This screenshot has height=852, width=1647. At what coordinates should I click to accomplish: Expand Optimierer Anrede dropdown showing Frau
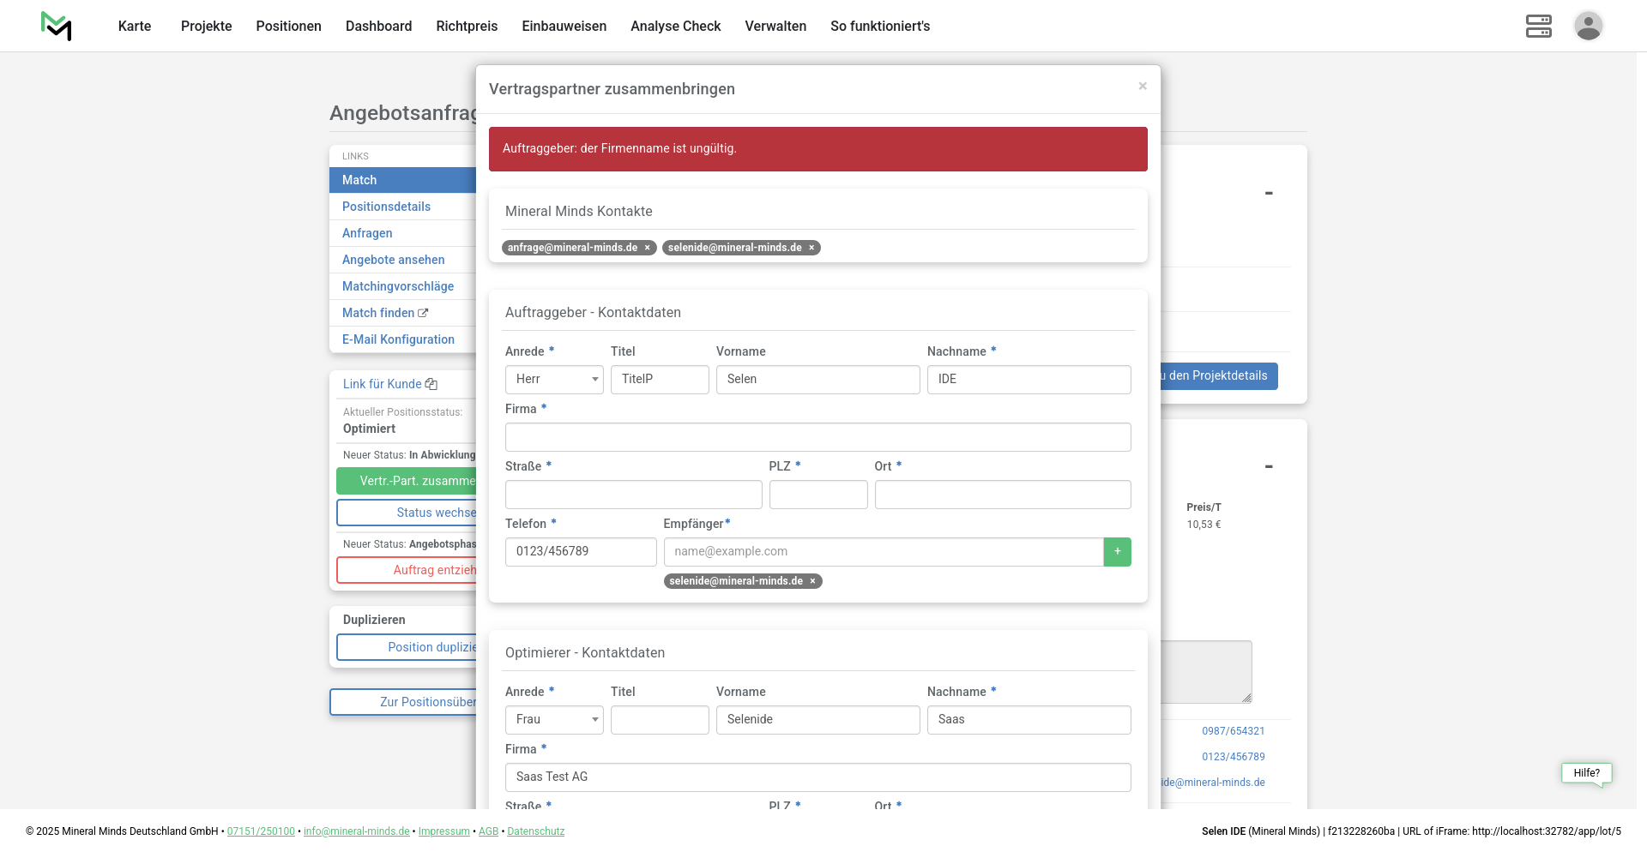point(554,720)
